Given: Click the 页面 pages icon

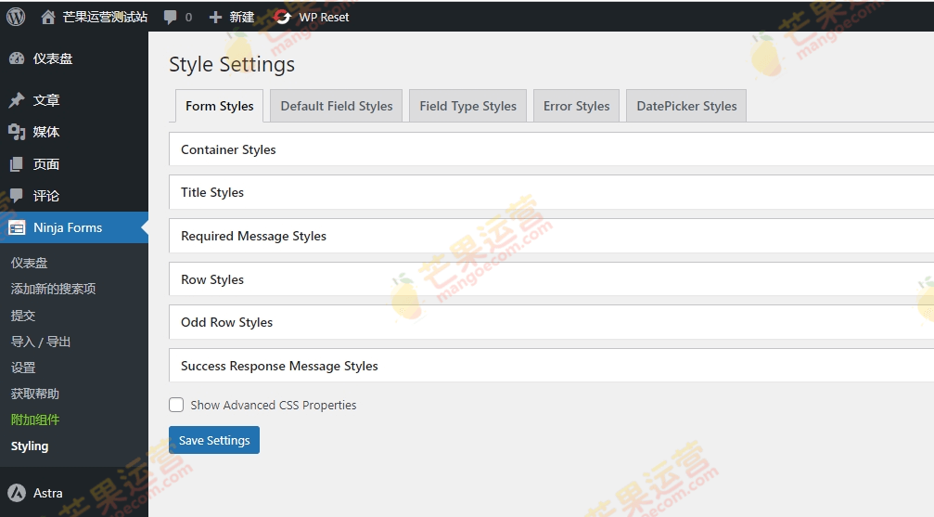Looking at the screenshot, I should tap(17, 164).
